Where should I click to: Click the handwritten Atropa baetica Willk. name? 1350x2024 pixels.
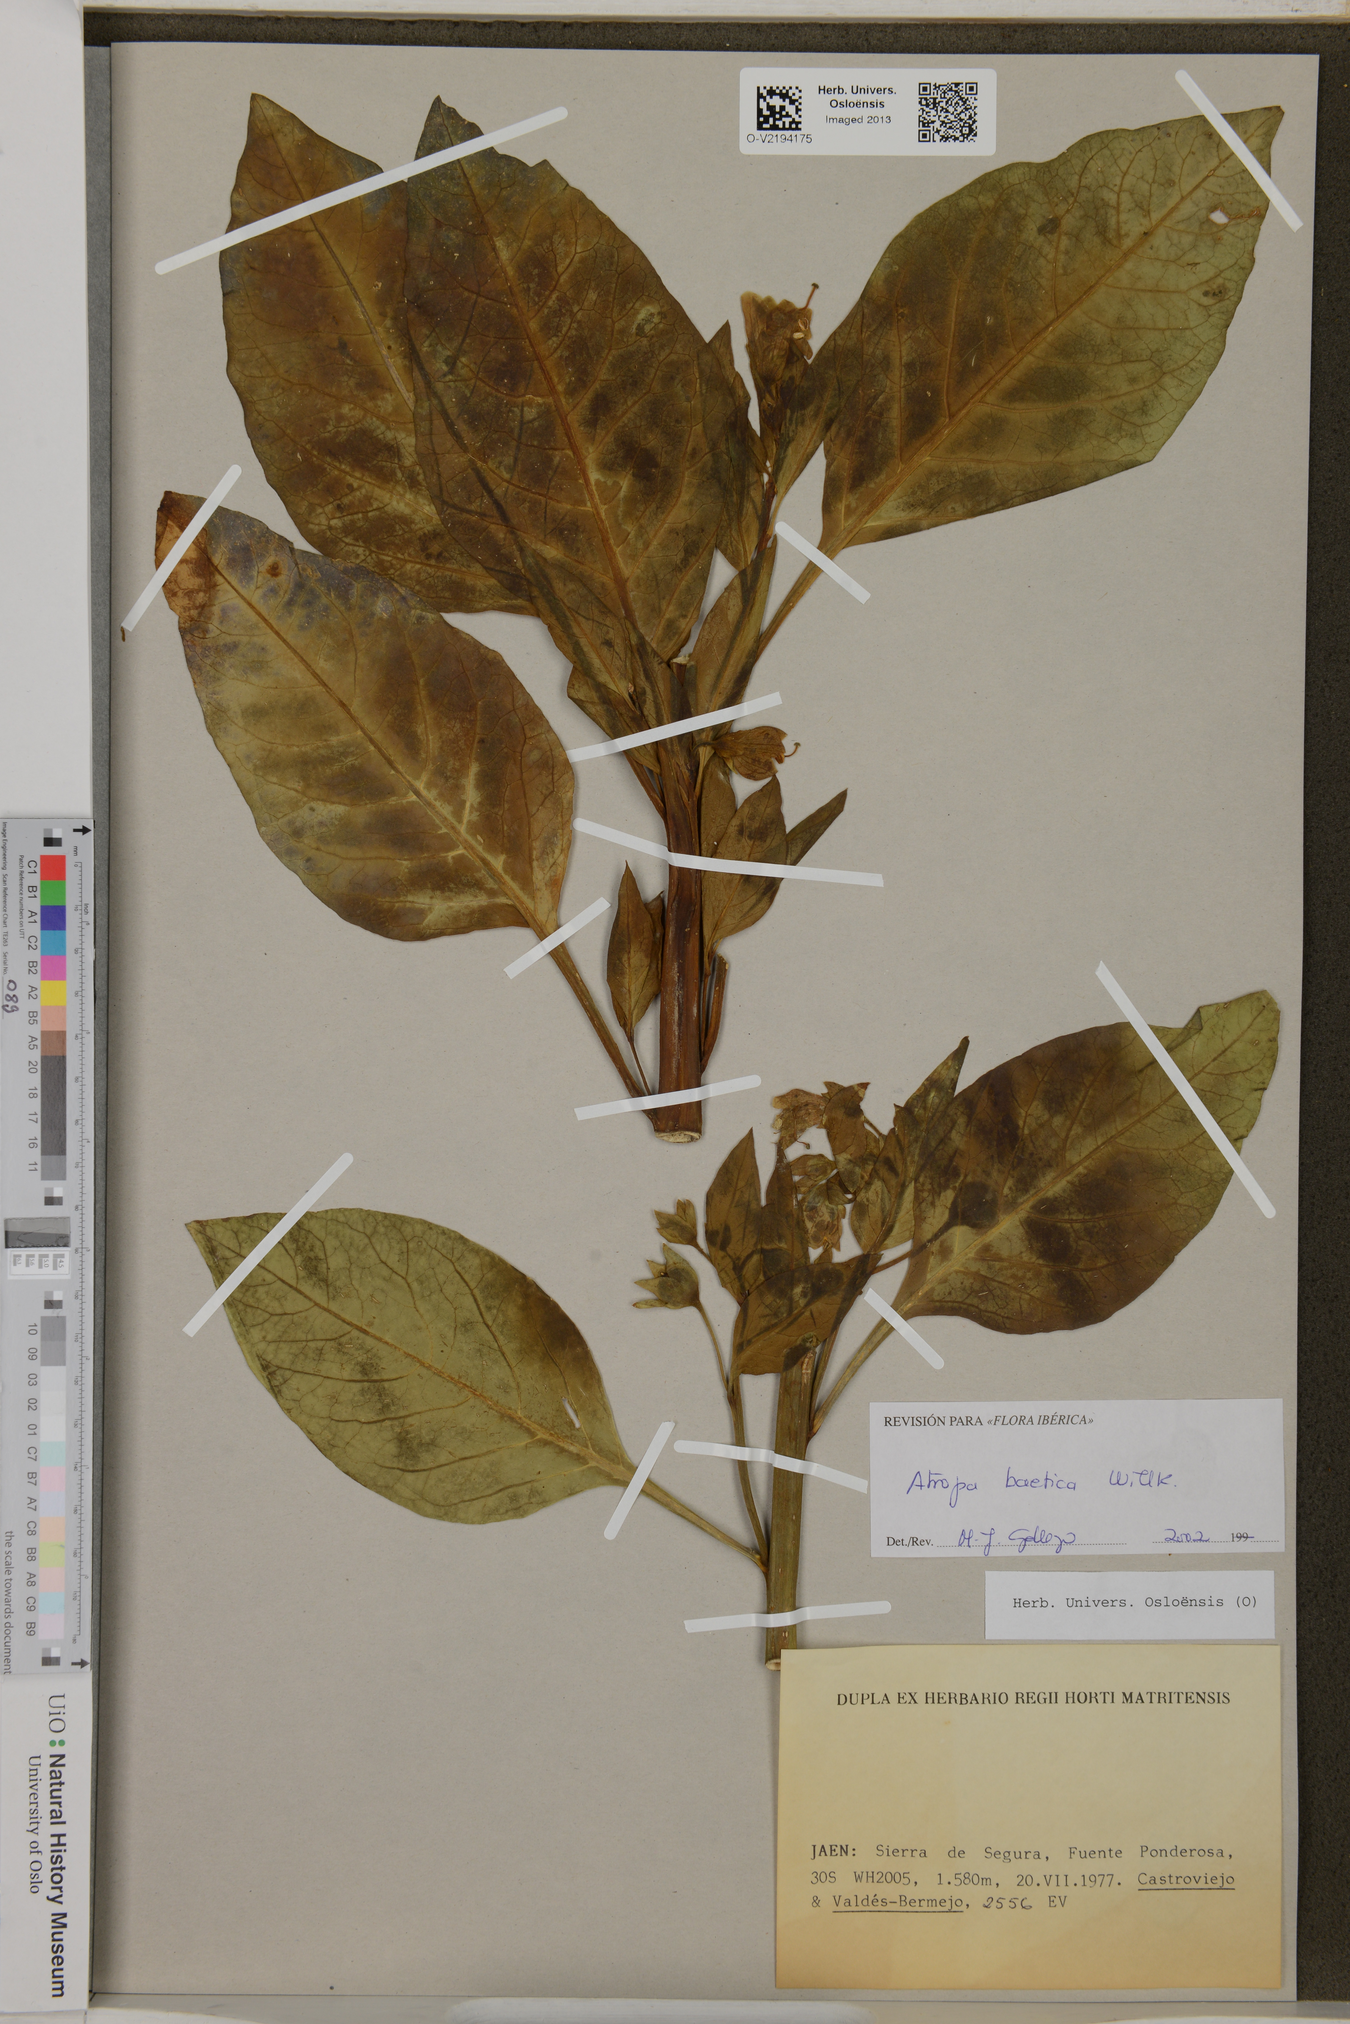(x=1041, y=1482)
